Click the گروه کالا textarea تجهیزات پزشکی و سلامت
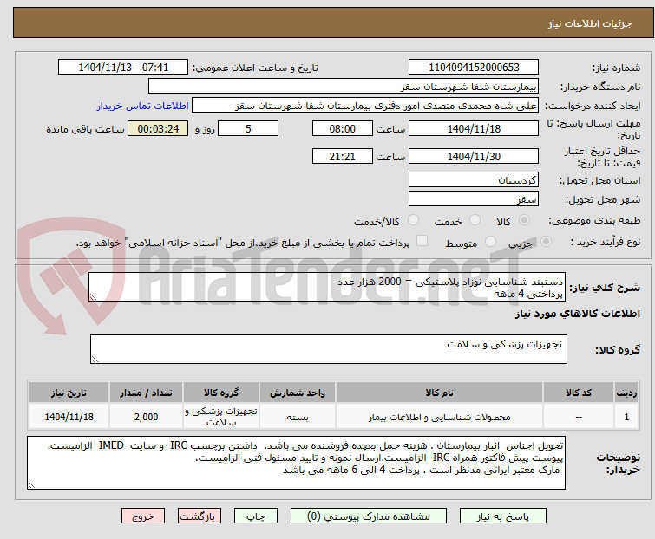The image size is (655, 539). coord(329,349)
